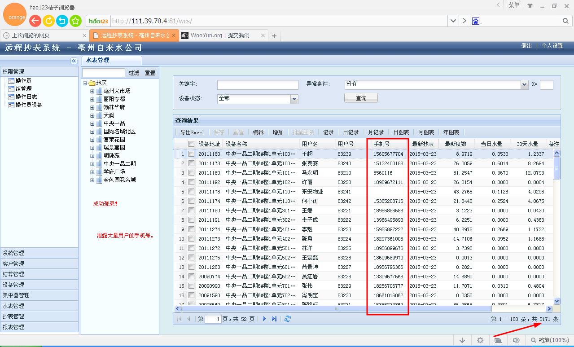Click the T-shirt skin icon
Image resolution: width=574 pixels, height=347 pixels.
click(x=530, y=6)
